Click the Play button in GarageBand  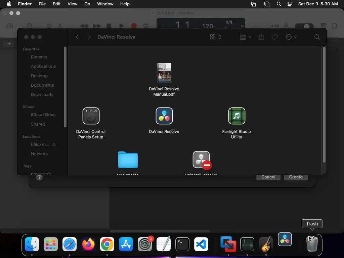coord(121,26)
